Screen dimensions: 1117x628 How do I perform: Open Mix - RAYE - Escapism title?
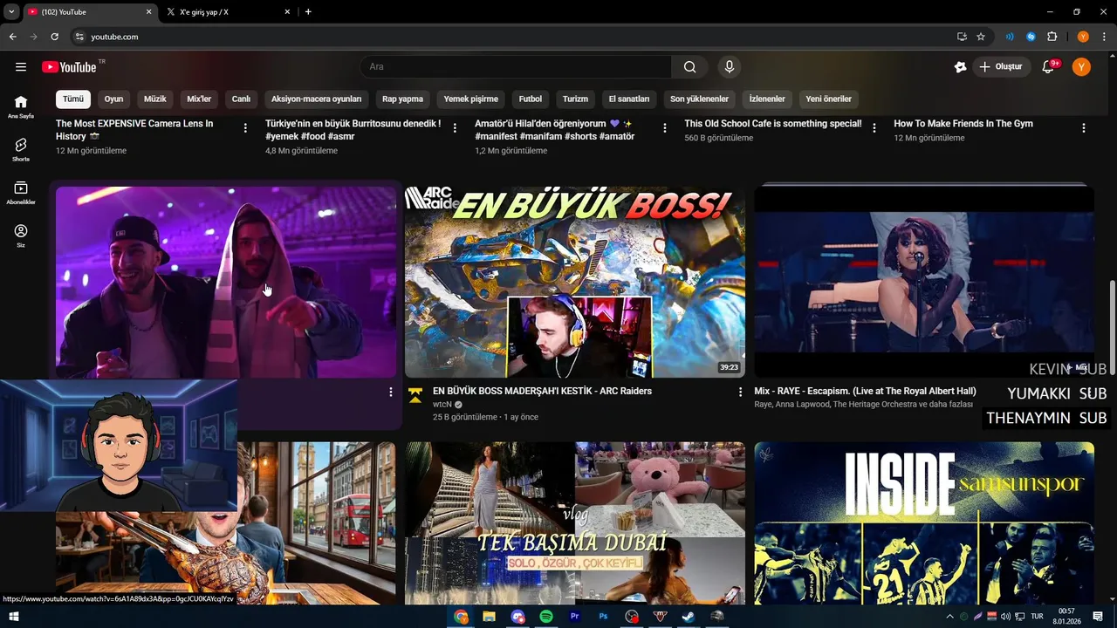pos(865,391)
